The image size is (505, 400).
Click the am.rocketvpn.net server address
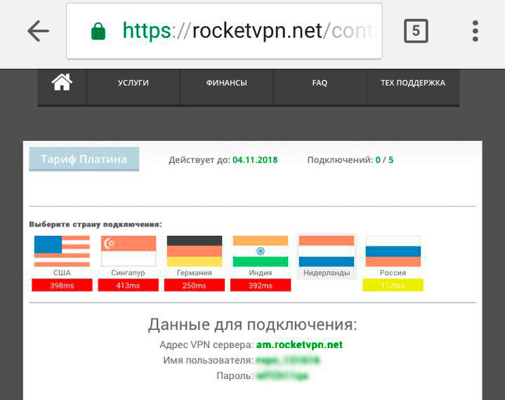coord(299,345)
